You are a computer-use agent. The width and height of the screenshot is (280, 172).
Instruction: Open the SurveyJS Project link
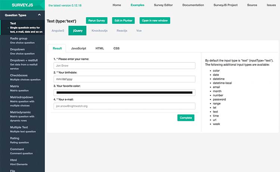(225, 5)
